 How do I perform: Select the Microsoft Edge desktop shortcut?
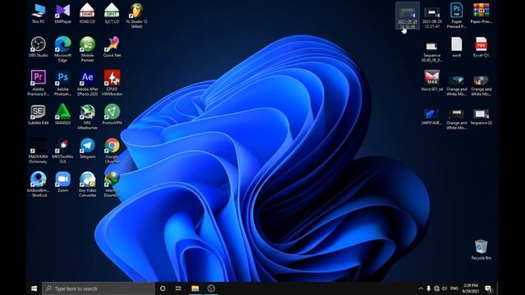click(x=63, y=49)
